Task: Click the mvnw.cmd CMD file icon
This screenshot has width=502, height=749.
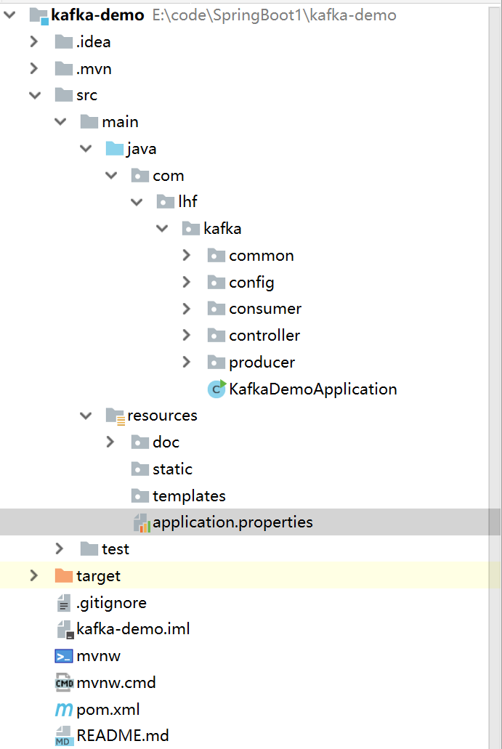Action: point(64,683)
